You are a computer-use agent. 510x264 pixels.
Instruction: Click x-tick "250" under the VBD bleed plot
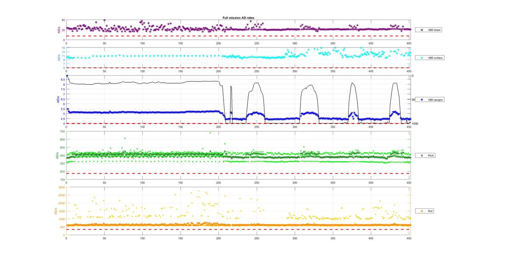257,43
